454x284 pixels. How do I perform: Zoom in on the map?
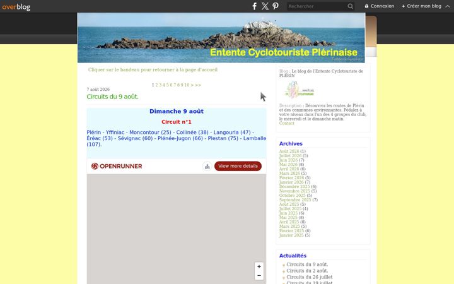click(259, 266)
